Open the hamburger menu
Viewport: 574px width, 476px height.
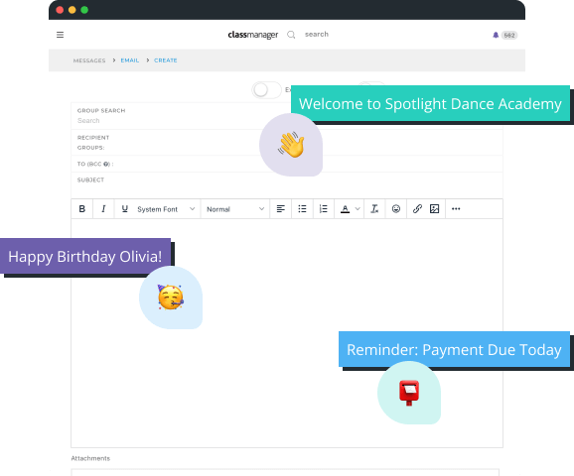[x=60, y=35]
